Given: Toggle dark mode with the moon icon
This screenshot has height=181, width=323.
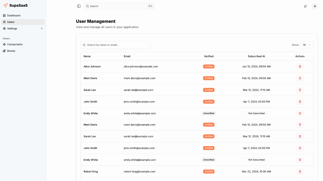Looking at the screenshot, I should (305, 6).
